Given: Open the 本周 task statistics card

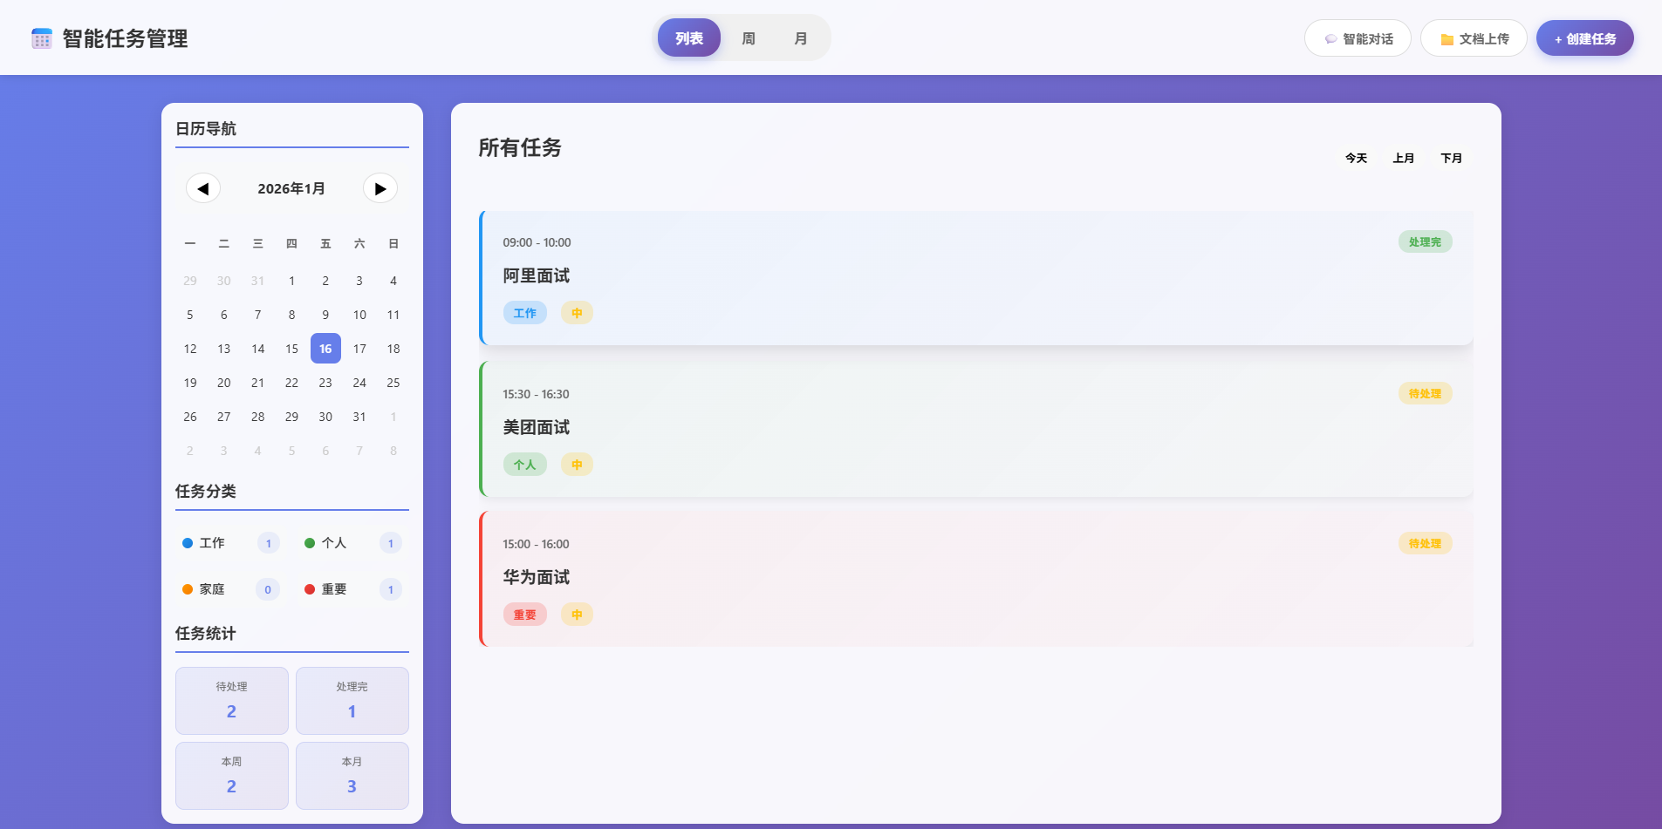Looking at the screenshot, I should (231, 775).
